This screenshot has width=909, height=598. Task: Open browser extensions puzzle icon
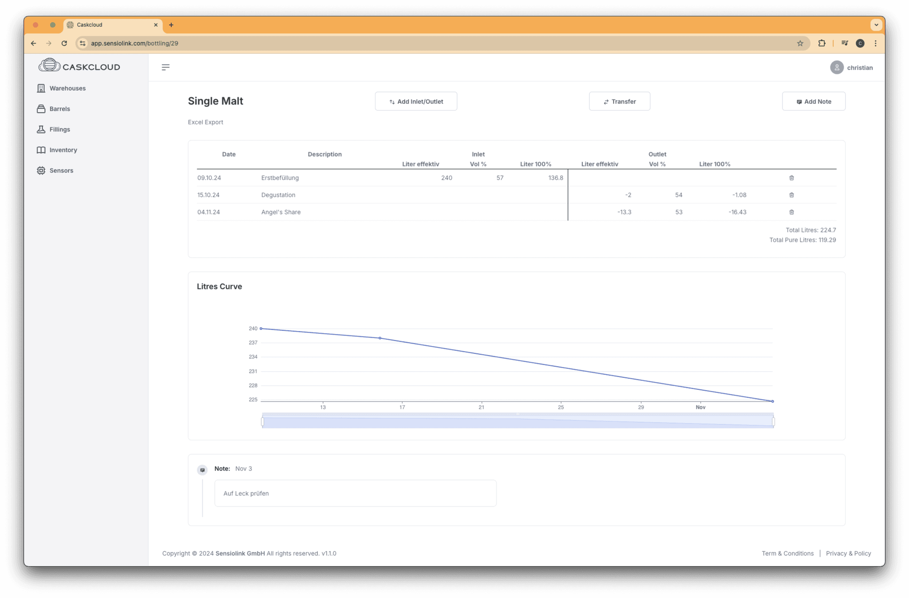tap(822, 43)
